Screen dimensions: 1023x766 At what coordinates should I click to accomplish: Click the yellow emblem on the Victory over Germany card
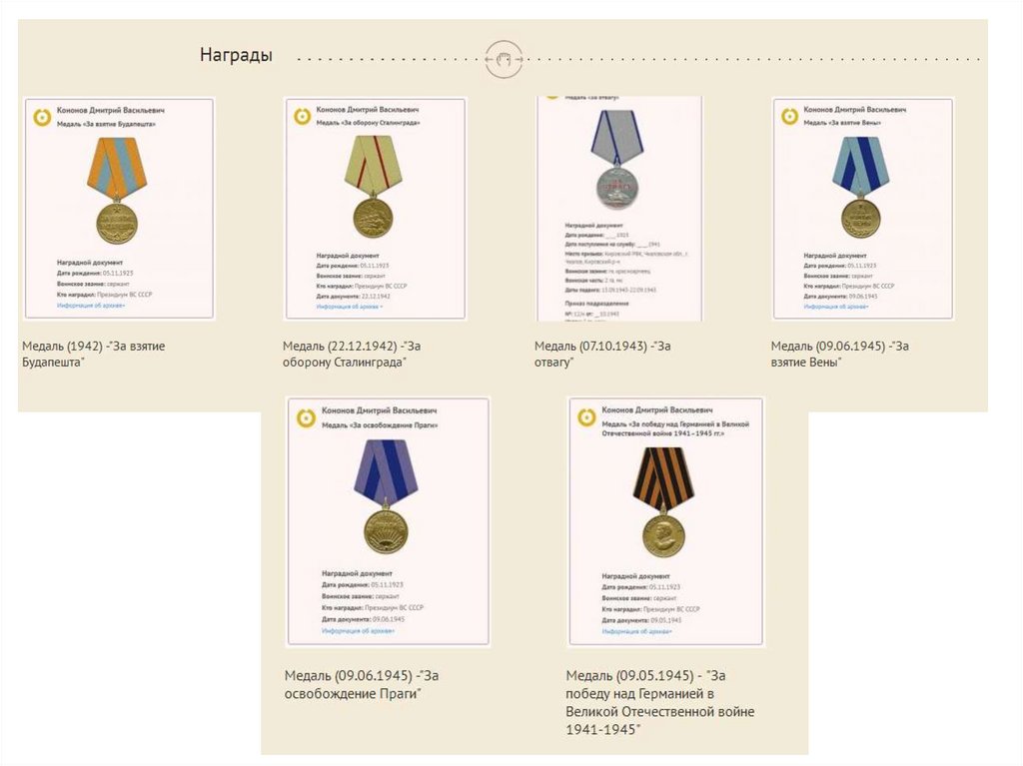587,416
